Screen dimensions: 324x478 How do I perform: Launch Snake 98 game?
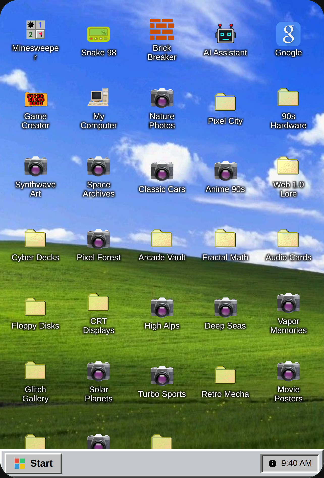click(98, 34)
